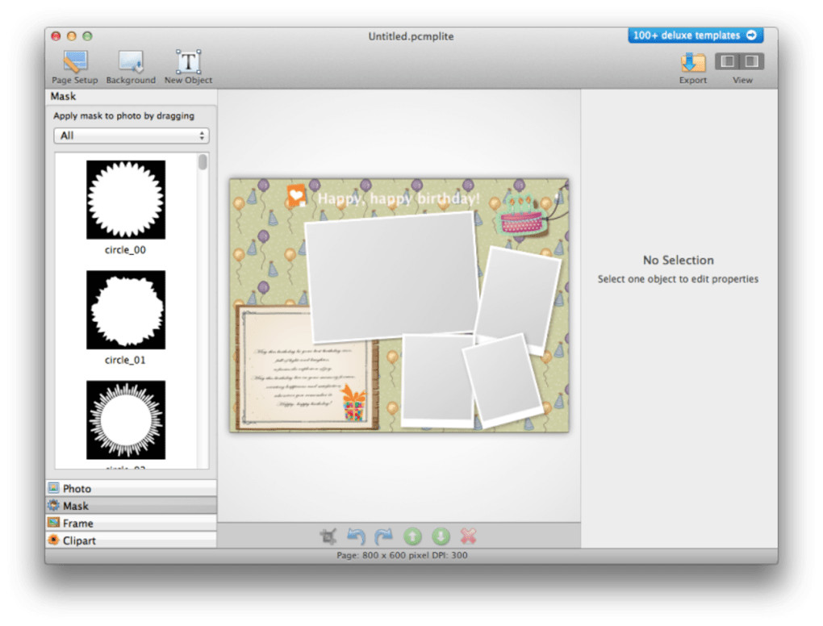Toggle the right panel in View control
The width and height of the screenshot is (823, 626).
click(x=751, y=61)
